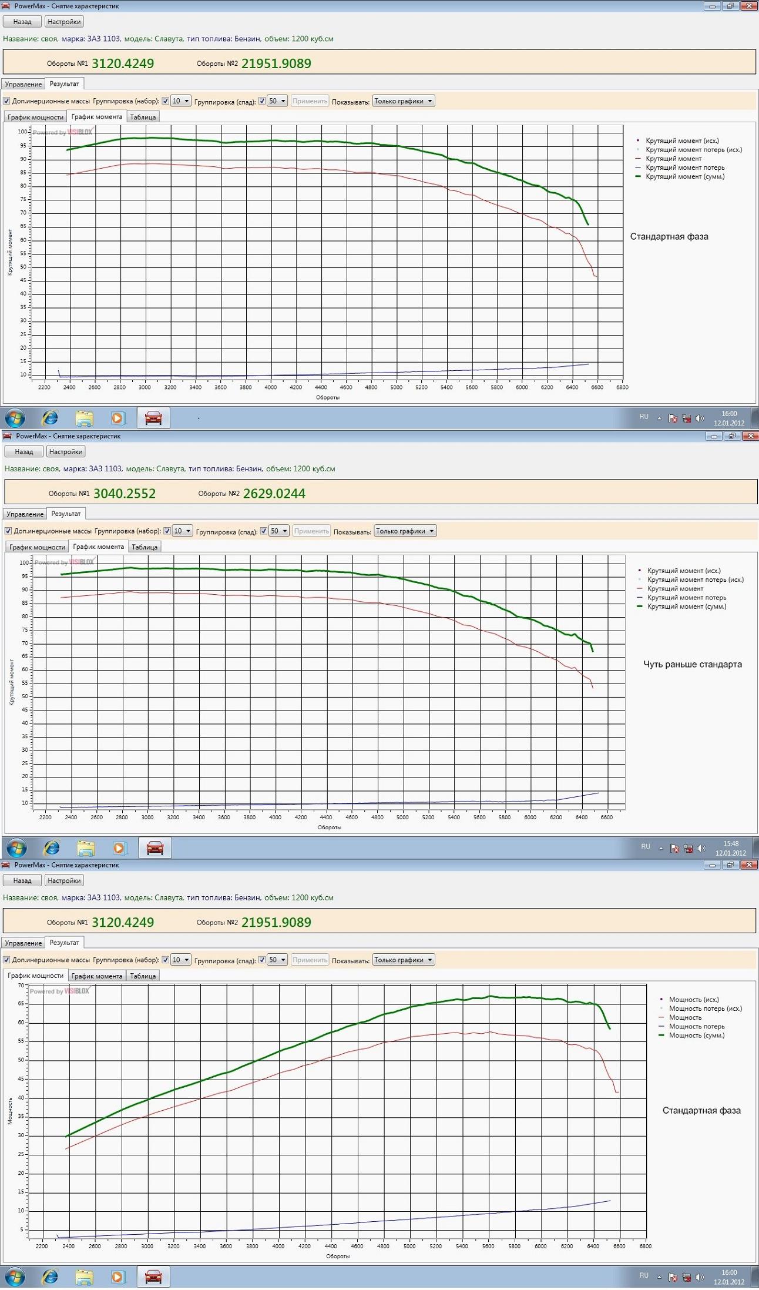Open Таблица tab in the 3040.2552 window
The height and width of the screenshot is (1290, 759).
coord(145,547)
